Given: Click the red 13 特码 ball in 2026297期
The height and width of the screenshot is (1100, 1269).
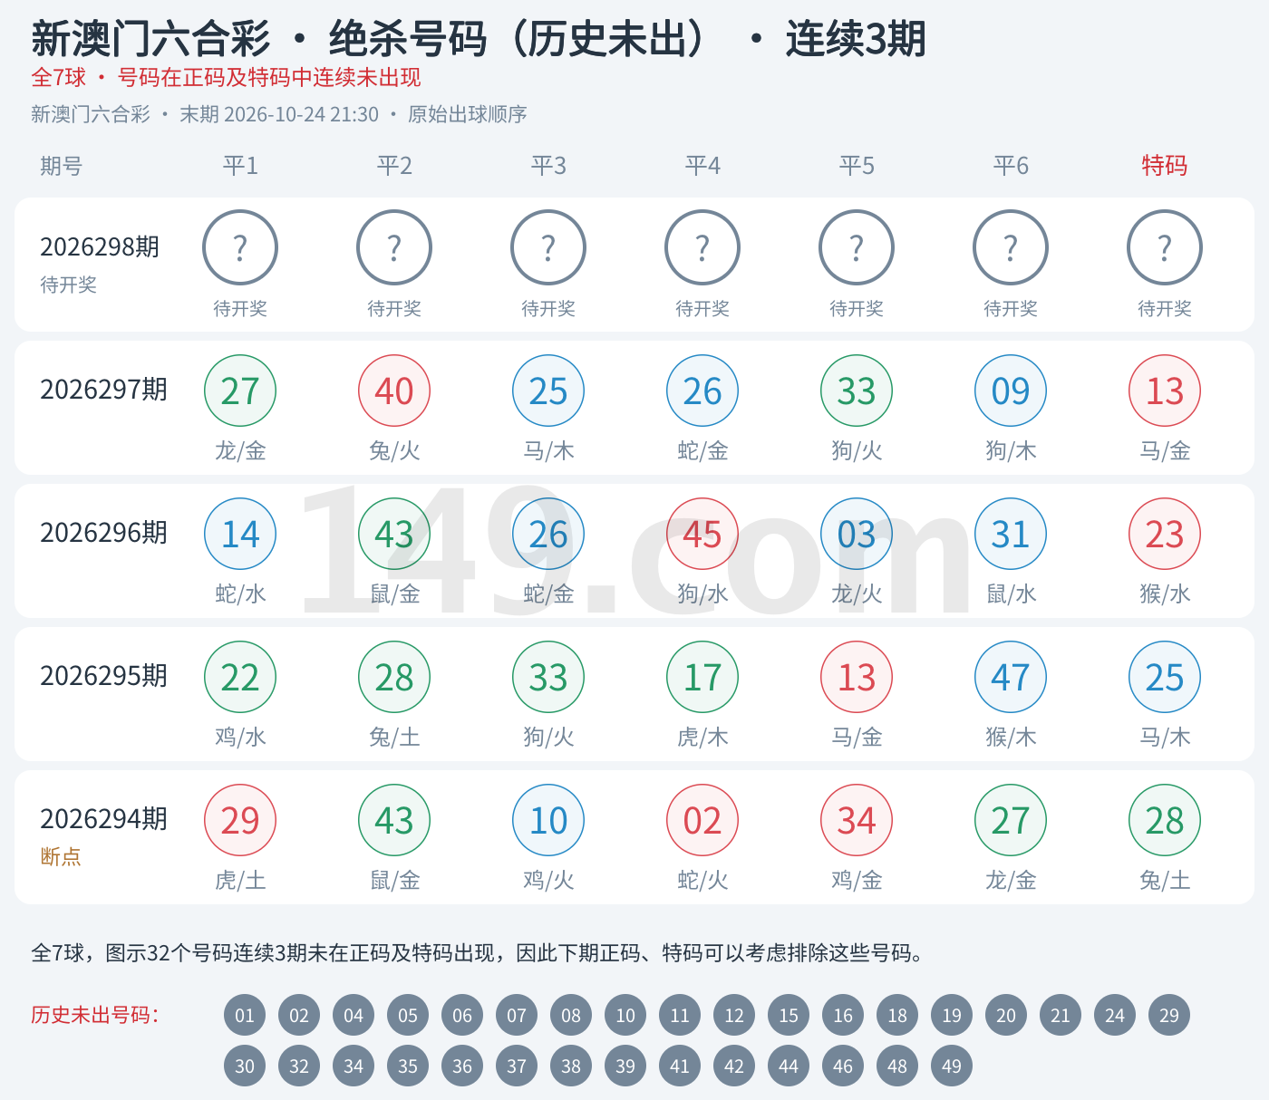Looking at the screenshot, I should click(x=1165, y=391).
